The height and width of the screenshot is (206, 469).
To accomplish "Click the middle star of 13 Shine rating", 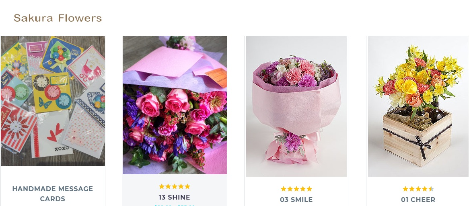I will point(175,186).
